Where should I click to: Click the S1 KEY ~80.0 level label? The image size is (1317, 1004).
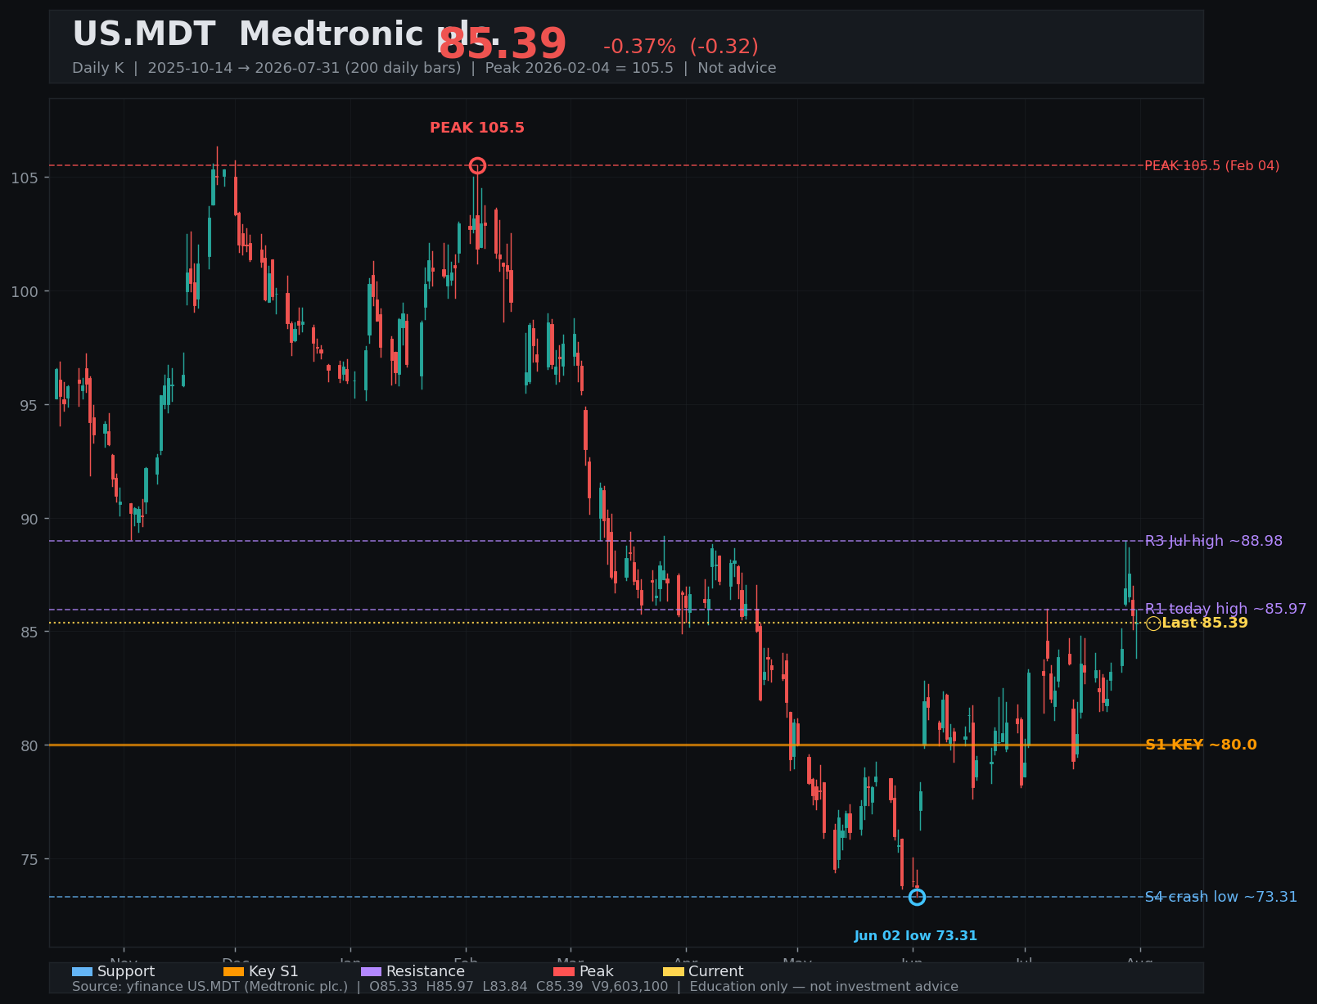(x=1201, y=745)
